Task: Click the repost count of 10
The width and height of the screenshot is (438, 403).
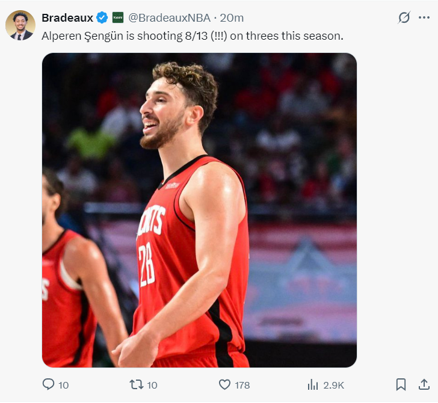Action: pyautogui.click(x=152, y=385)
